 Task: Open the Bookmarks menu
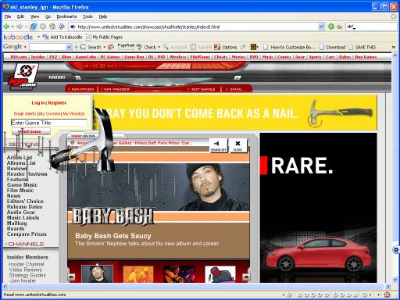pyautogui.click(x=66, y=16)
